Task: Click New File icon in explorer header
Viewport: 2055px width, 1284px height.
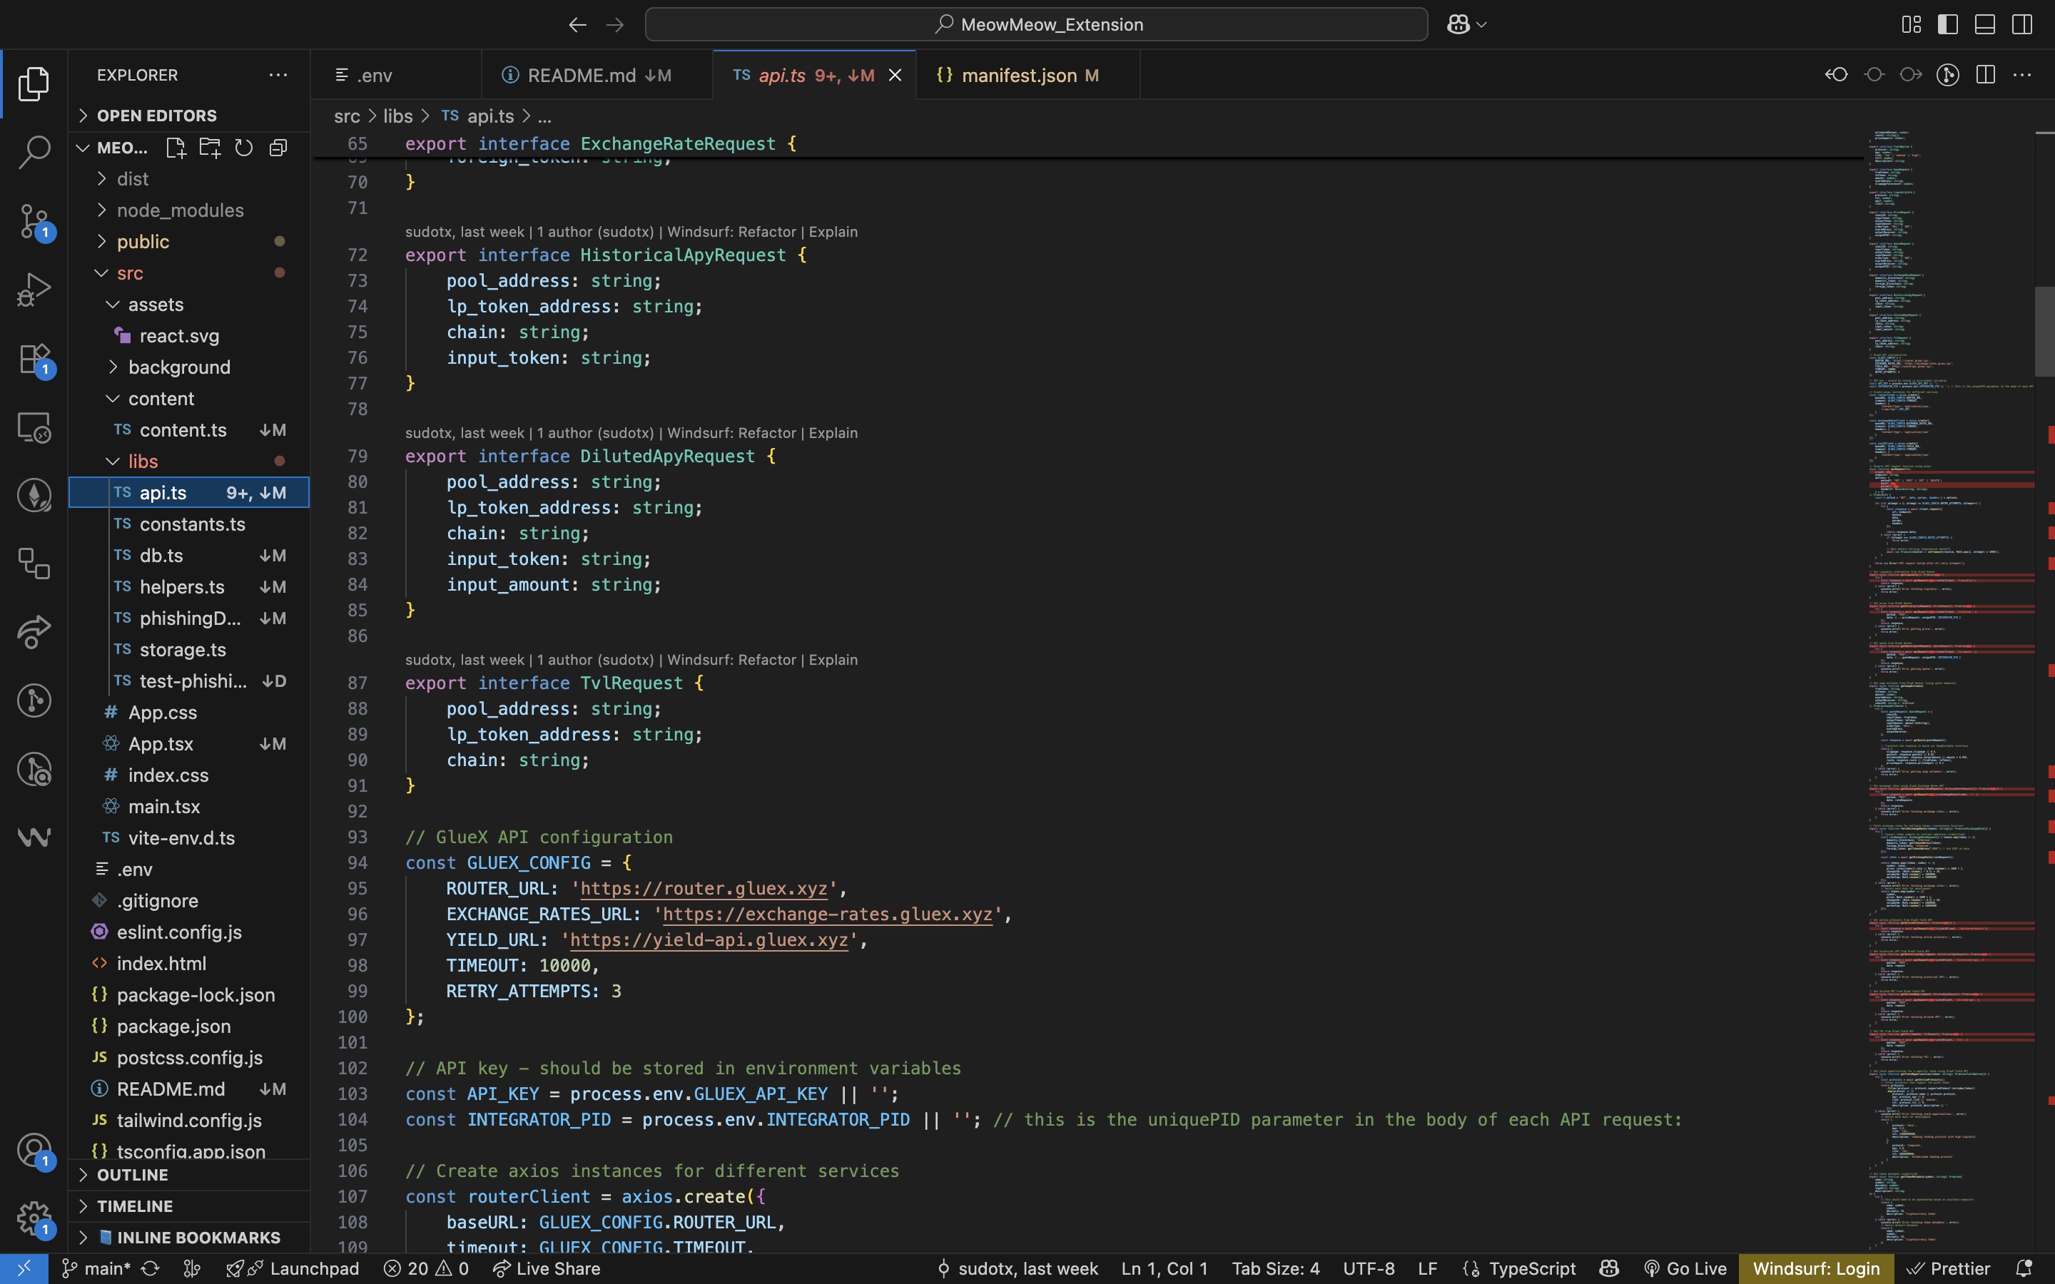Action: 176,148
